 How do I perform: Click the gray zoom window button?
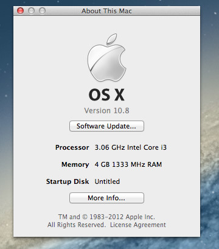point(42,11)
